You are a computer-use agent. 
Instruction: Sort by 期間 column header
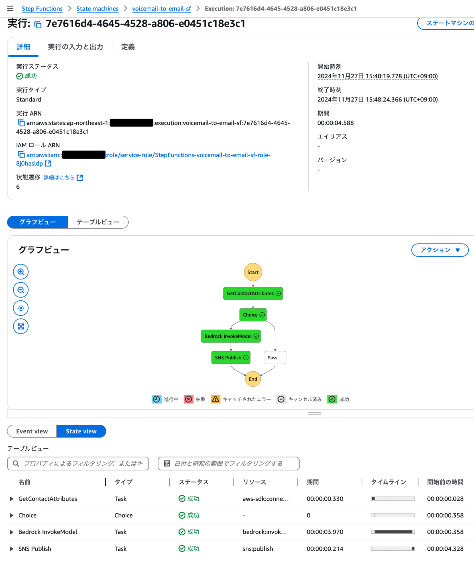(x=313, y=482)
